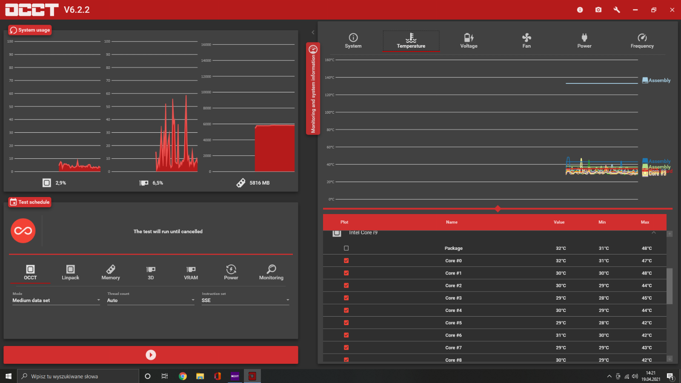Screen dimensions: 681x383
Task: Click the sensor table scrollbar thumb
Action: 670,286
